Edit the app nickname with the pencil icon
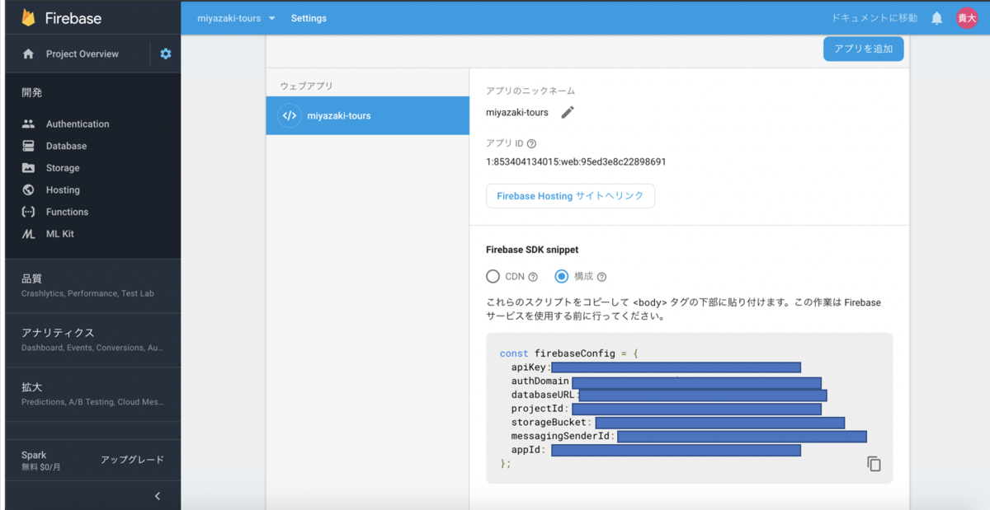 click(568, 112)
